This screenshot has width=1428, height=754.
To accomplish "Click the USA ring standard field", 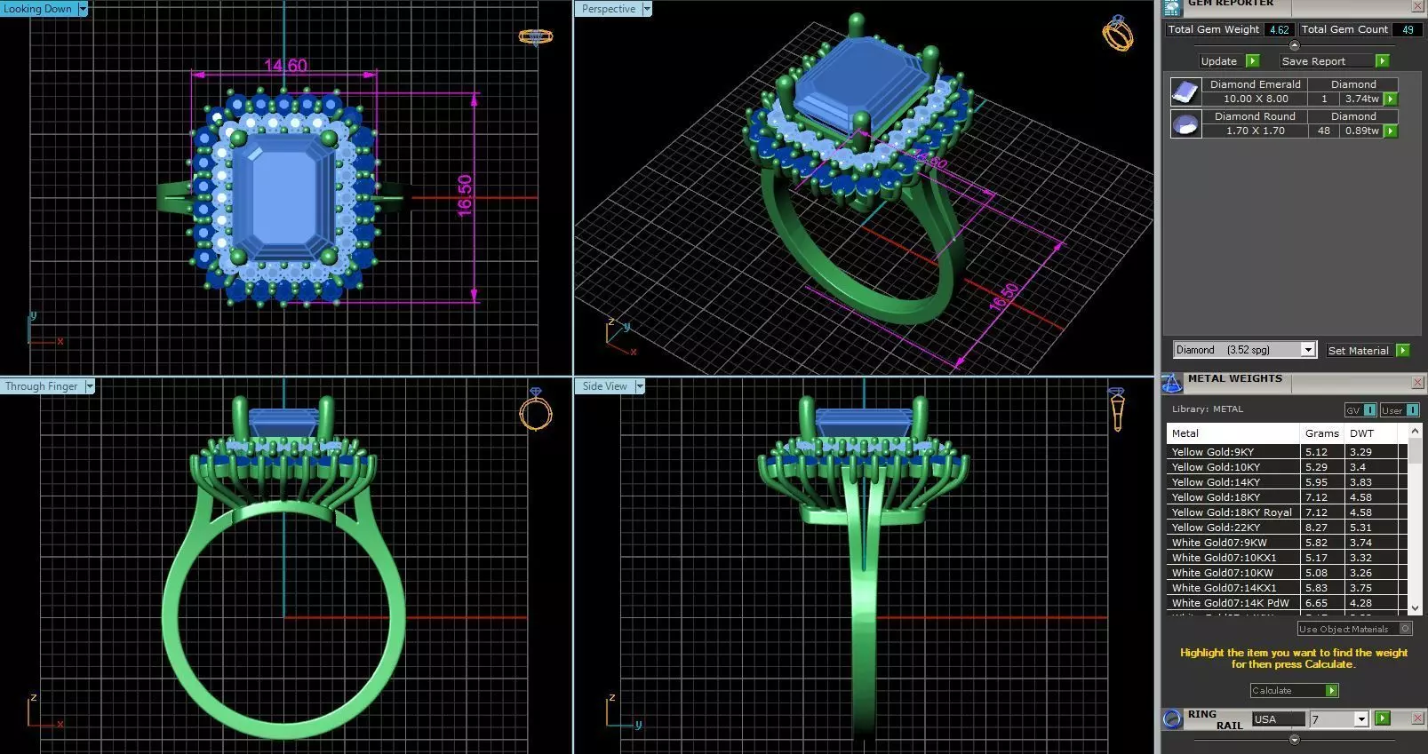I will pos(1278,719).
